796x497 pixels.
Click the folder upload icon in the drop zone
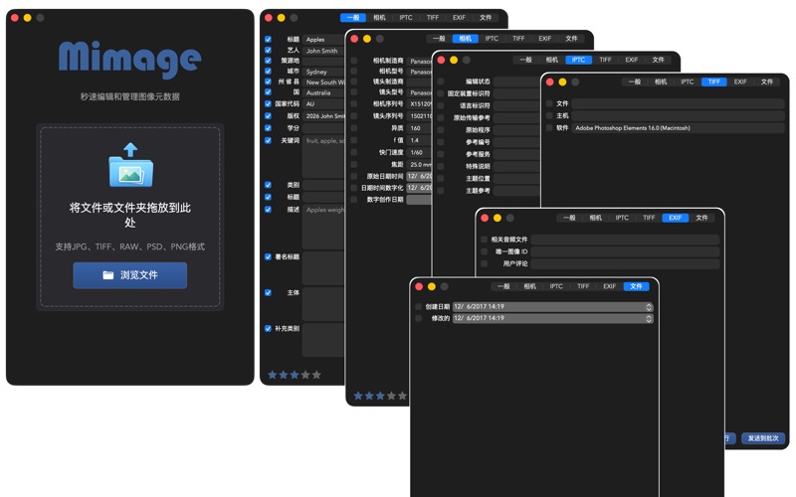point(131,165)
